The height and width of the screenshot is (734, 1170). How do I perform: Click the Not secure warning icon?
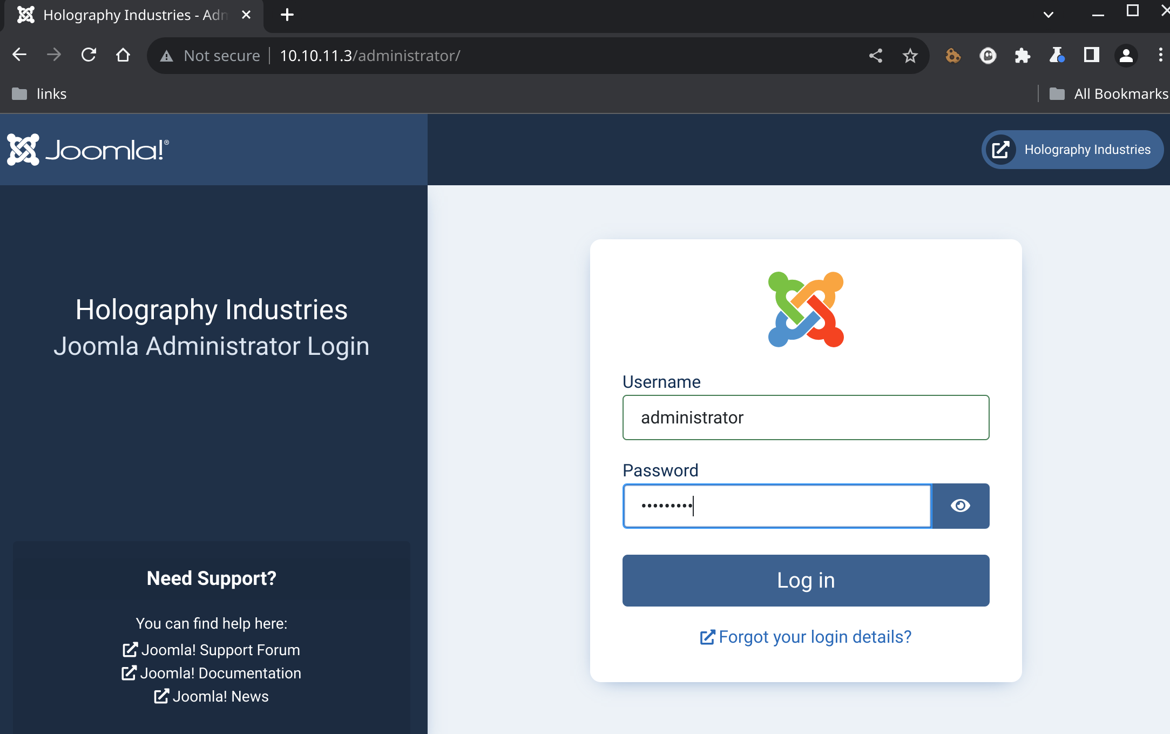point(166,56)
